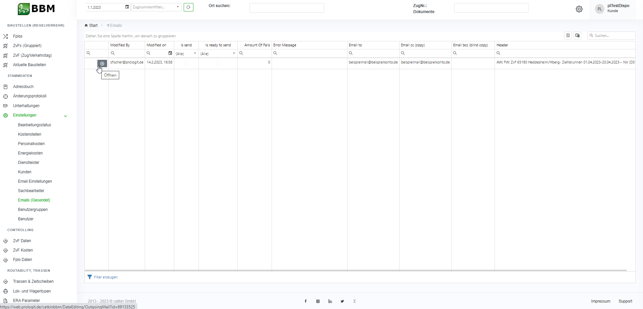Viewport: 643px width, 309px height.
Task: Click the Öffnen row icon button
Action: coord(102,63)
